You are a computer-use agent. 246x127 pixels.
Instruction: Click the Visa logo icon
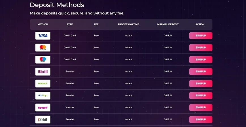43,36
